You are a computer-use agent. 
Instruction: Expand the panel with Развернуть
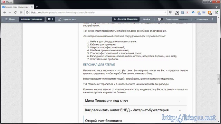tap(202, 19)
